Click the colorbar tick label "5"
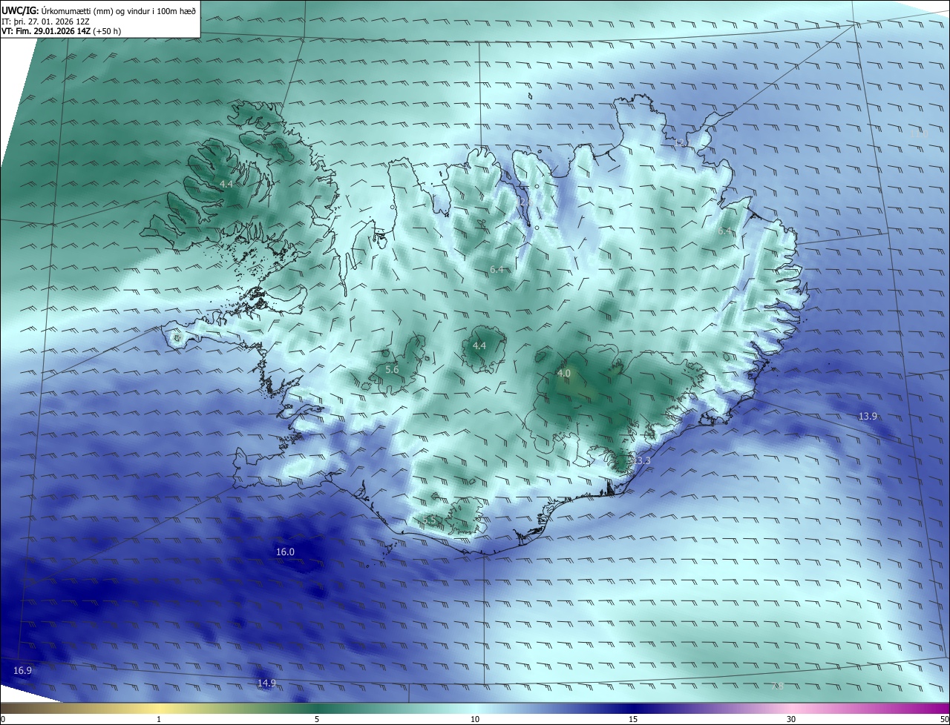The height and width of the screenshot is (725, 950). point(317,719)
